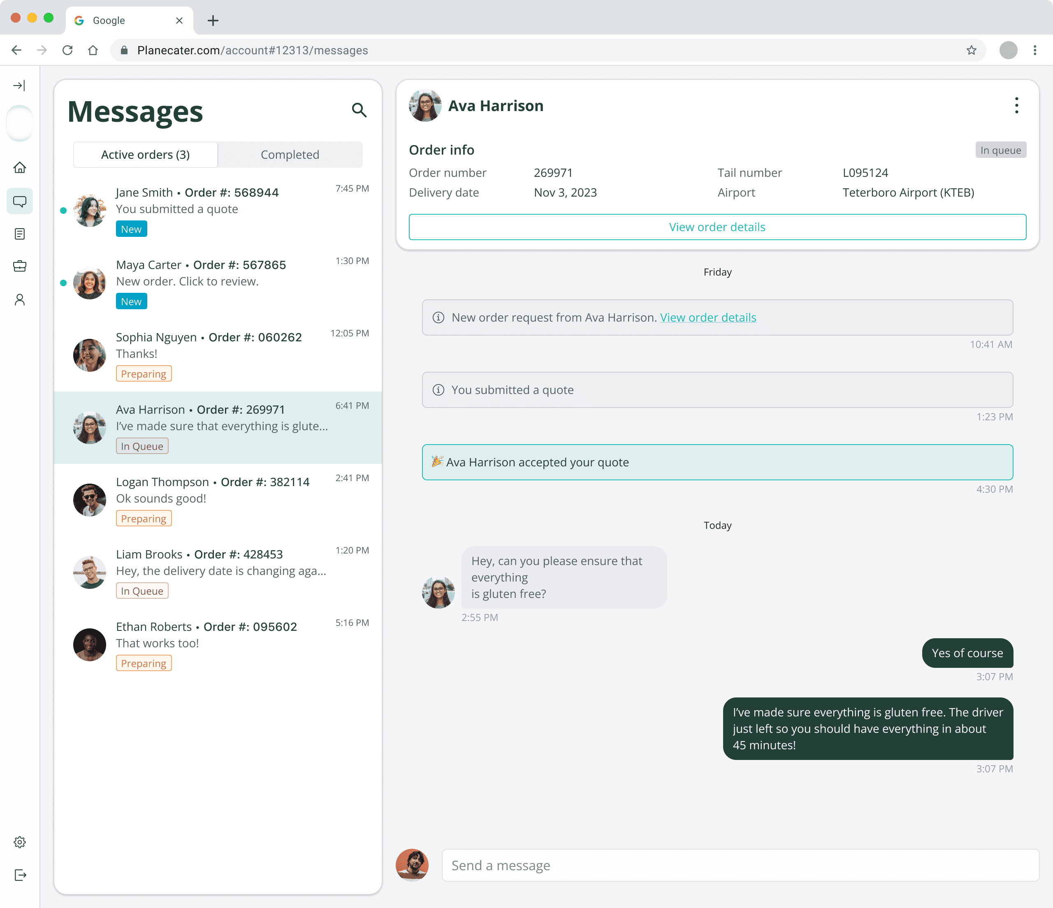Open the Messages chat icon in sidebar
This screenshot has height=908, width=1053.
[x=20, y=201]
